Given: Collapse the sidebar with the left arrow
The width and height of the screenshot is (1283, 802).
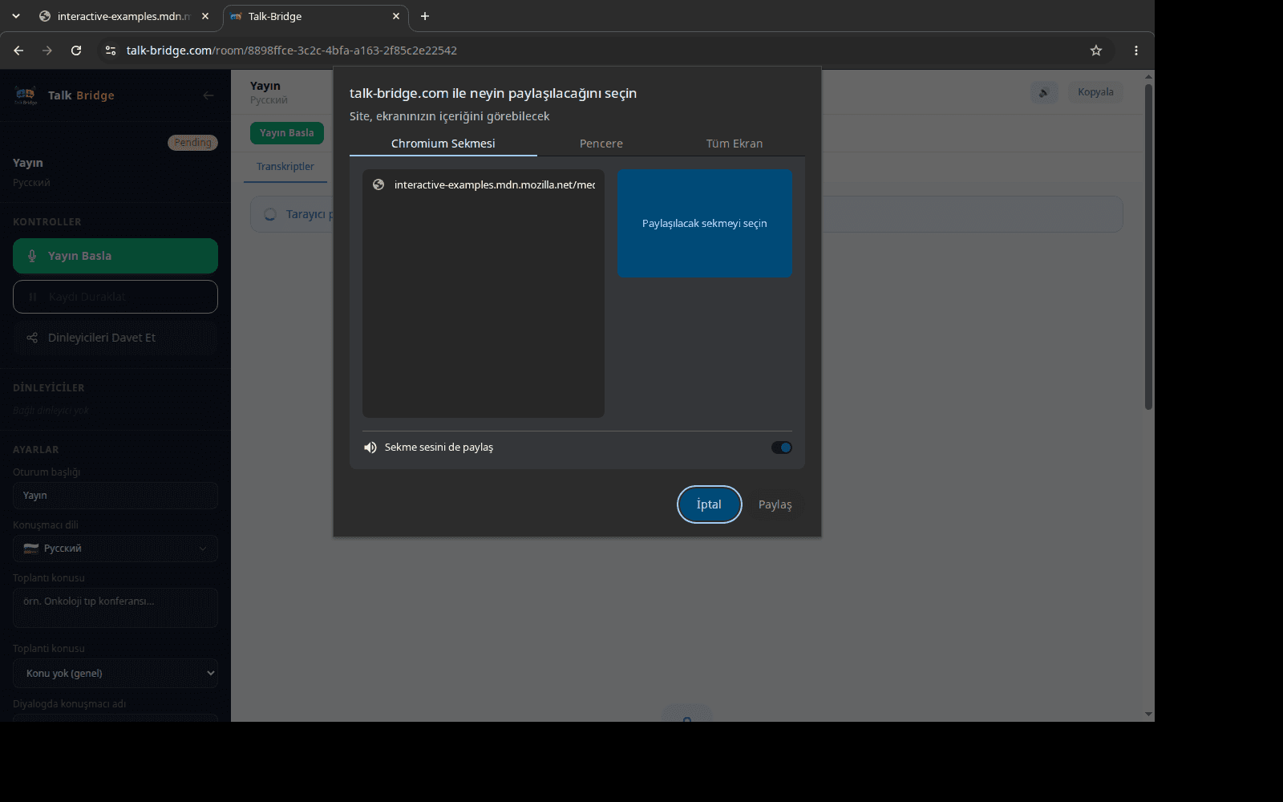Looking at the screenshot, I should [208, 95].
